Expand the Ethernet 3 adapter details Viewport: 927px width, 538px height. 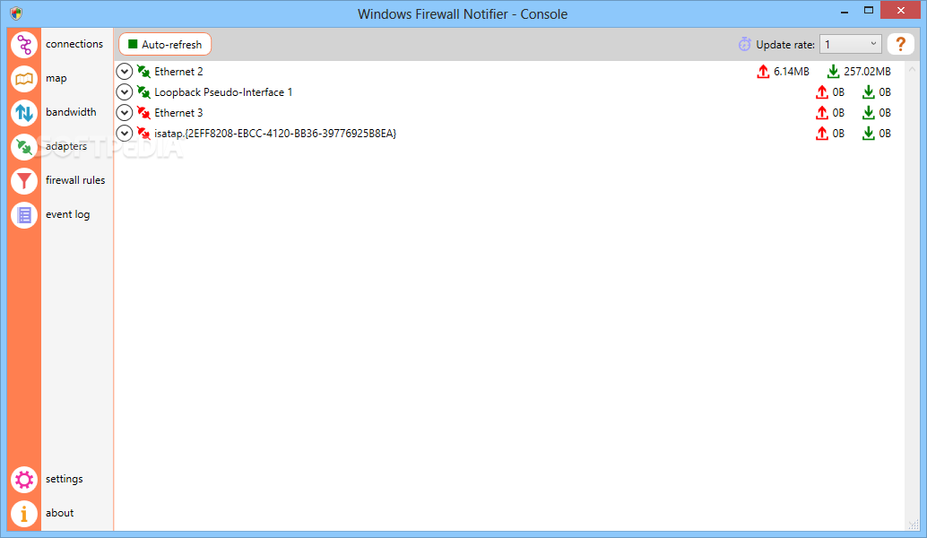coord(124,113)
